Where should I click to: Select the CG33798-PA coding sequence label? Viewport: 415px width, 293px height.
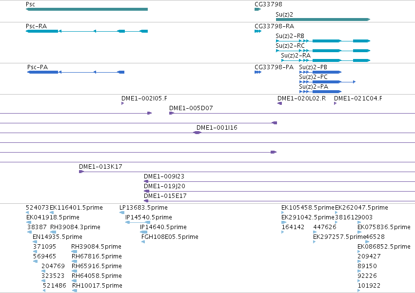(x=274, y=67)
